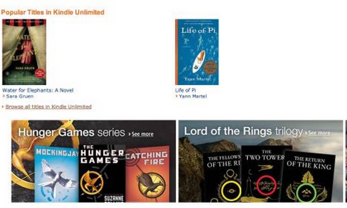Click the arrow icon beside Yann Martel
Image resolution: width=347 pixels, height=208 pixels.
[x=177, y=96]
